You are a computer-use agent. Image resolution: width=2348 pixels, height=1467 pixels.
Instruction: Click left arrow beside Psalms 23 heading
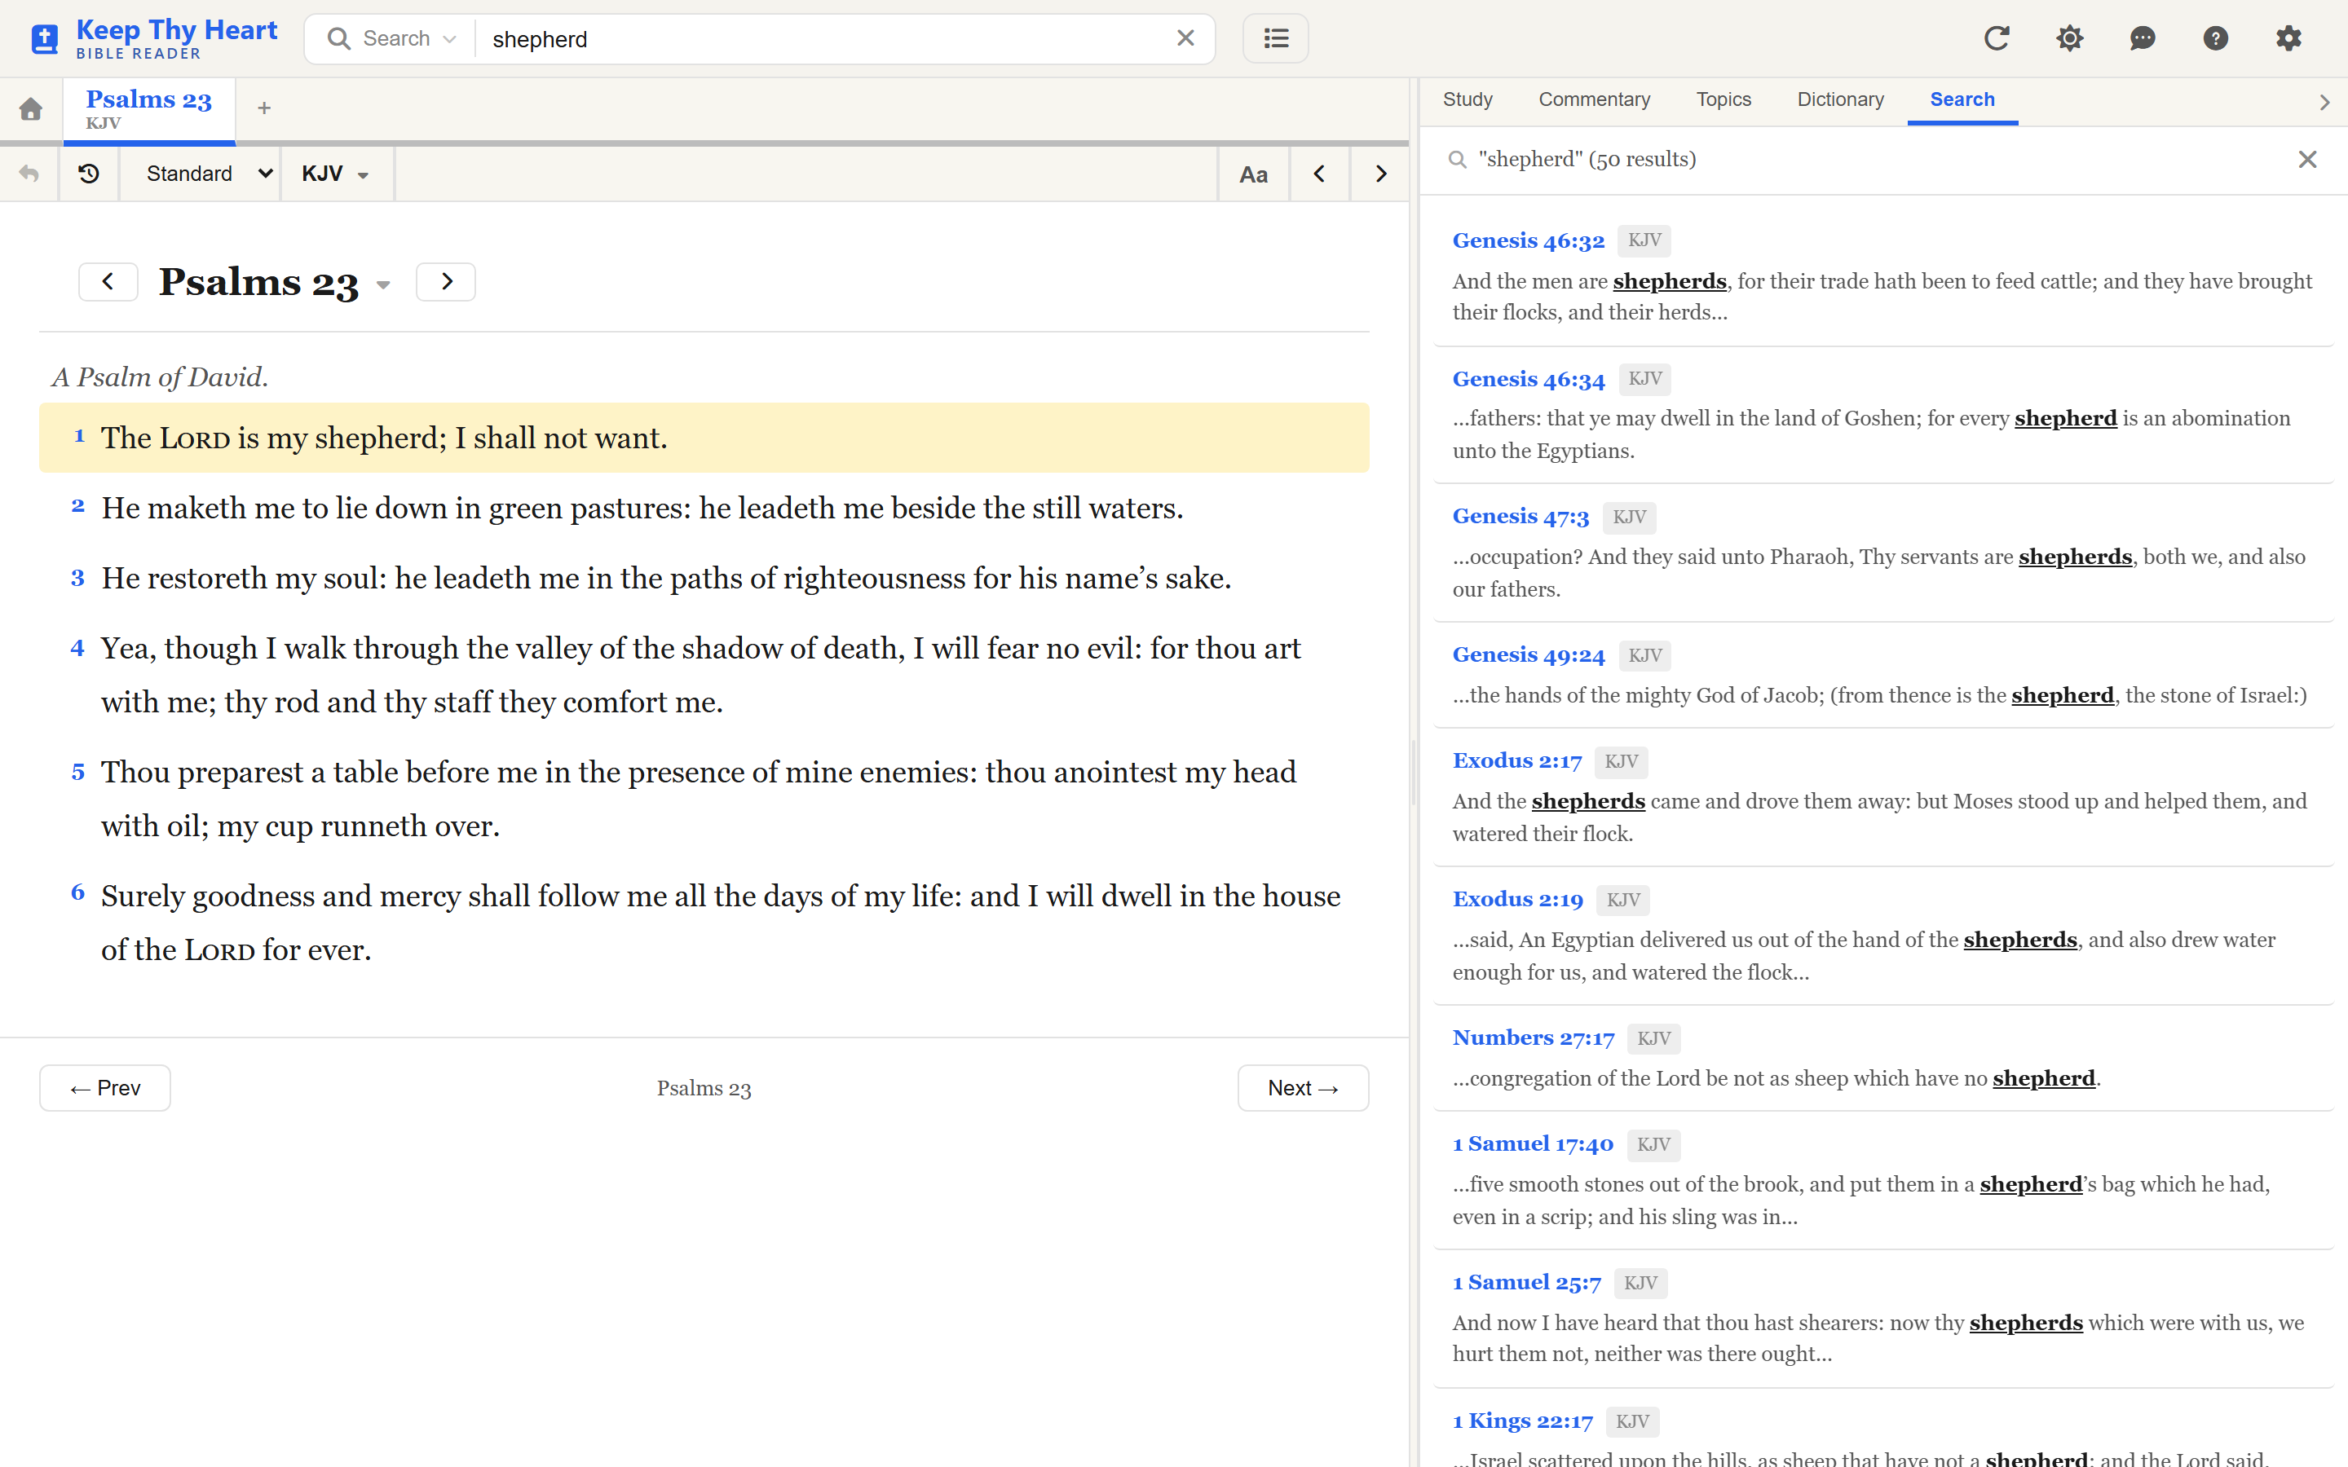[108, 281]
